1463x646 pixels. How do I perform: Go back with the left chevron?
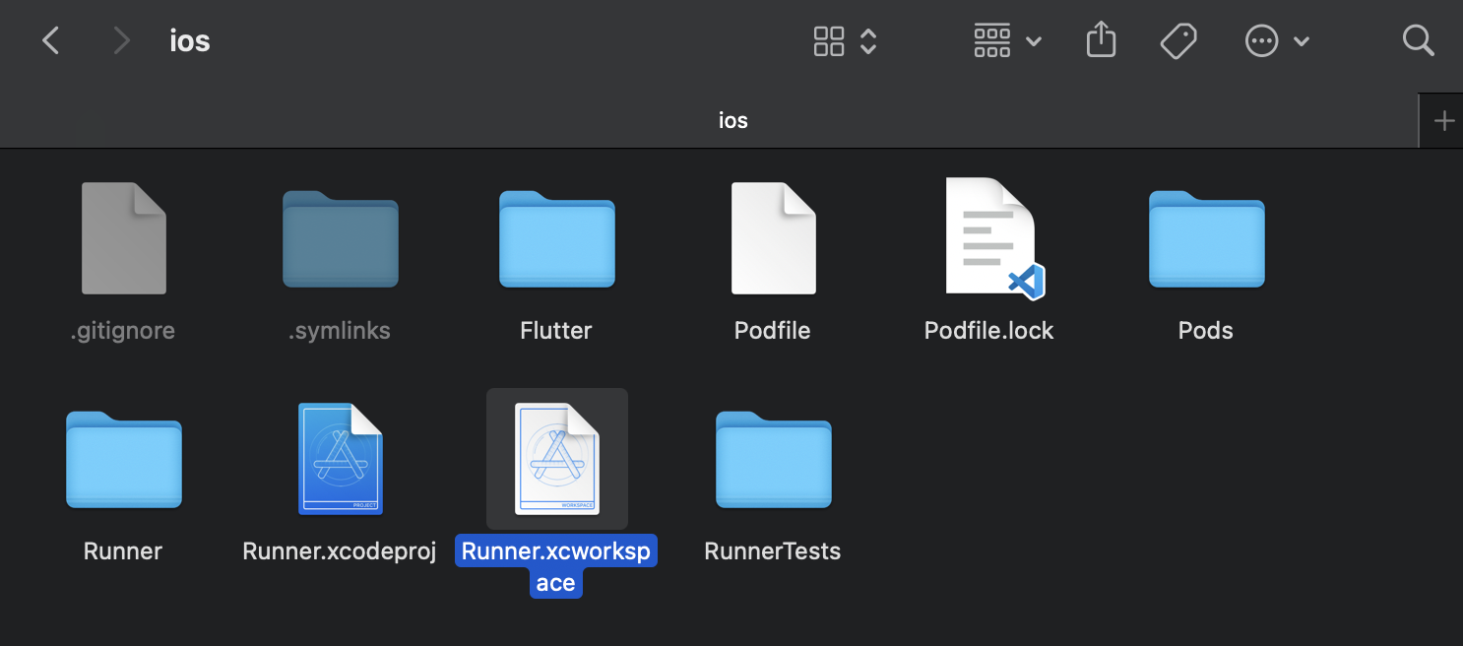coord(51,40)
